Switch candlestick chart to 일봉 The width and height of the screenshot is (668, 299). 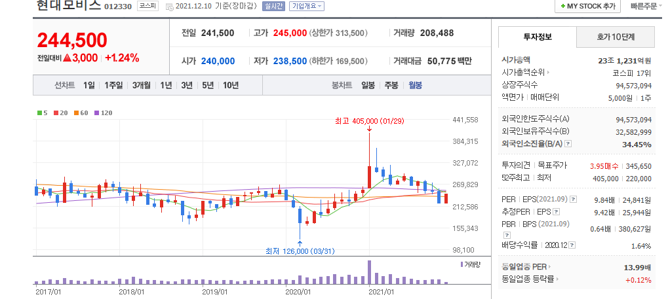click(x=368, y=85)
